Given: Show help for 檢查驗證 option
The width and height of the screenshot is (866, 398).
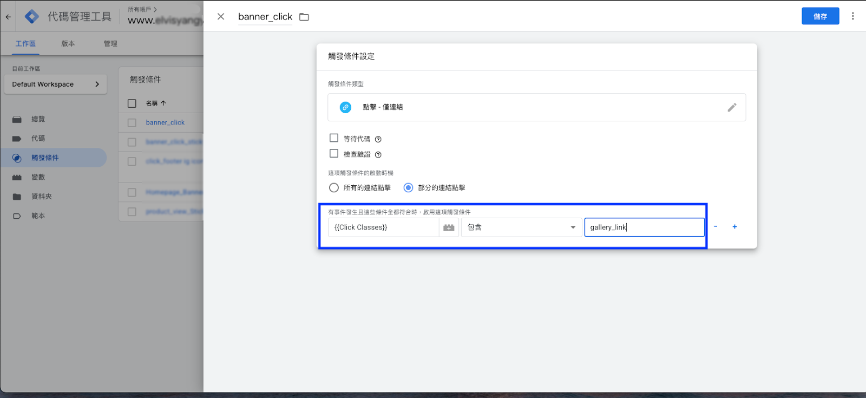Looking at the screenshot, I should coord(378,155).
